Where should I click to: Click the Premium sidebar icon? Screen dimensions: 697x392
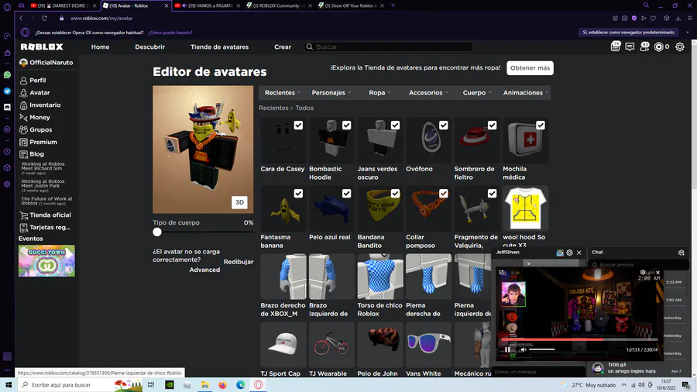(x=23, y=143)
